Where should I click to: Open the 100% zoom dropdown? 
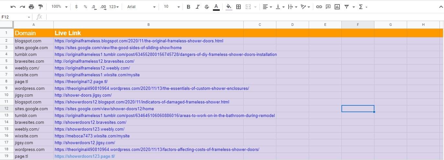pyautogui.click(x=60, y=7)
